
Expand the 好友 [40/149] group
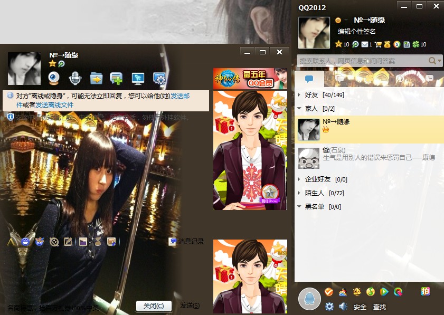(299, 95)
